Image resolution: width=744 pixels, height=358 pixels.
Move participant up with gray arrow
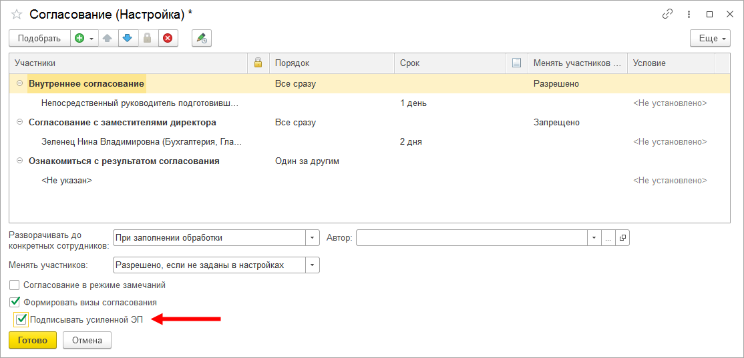[108, 39]
